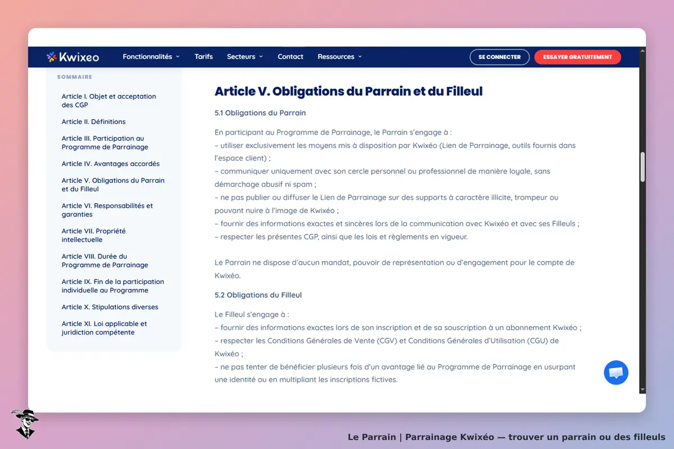This screenshot has height=449, width=674.
Task: Click the page vertical scrollbar thumb
Action: click(643, 167)
